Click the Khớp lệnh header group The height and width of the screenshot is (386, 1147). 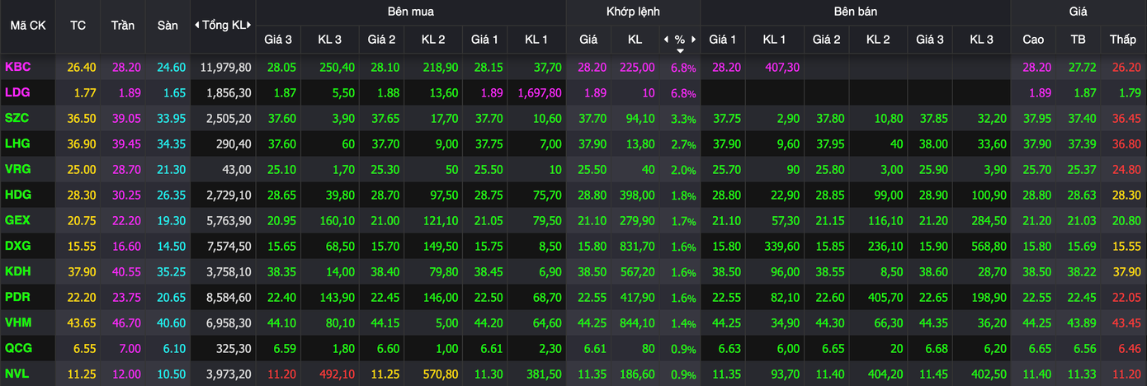point(632,12)
